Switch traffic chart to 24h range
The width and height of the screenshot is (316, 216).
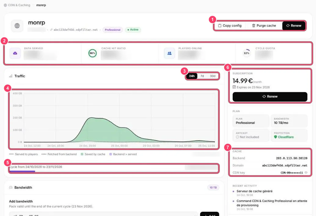point(192,76)
